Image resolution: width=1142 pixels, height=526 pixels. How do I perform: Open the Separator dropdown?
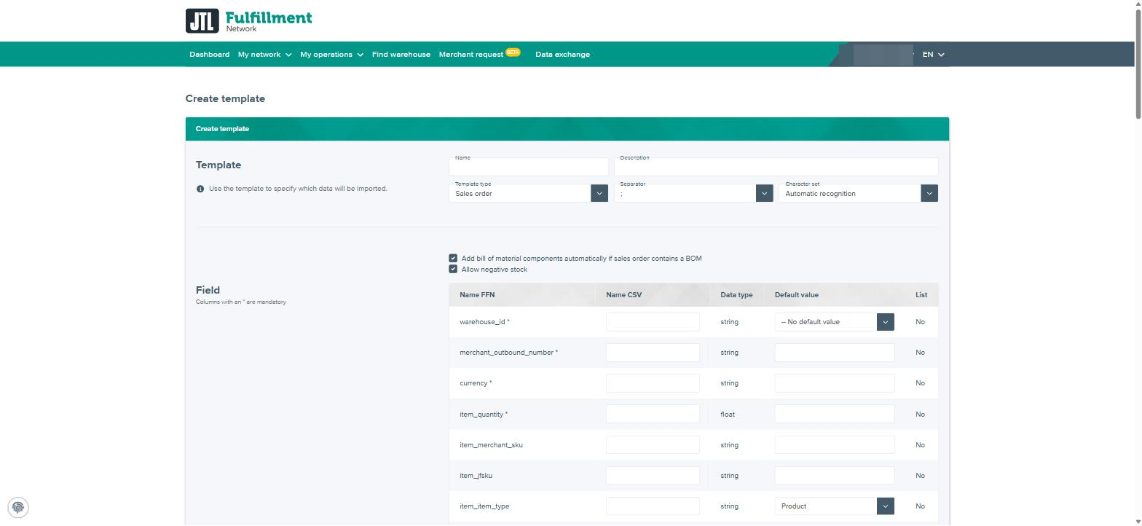pos(693,193)
